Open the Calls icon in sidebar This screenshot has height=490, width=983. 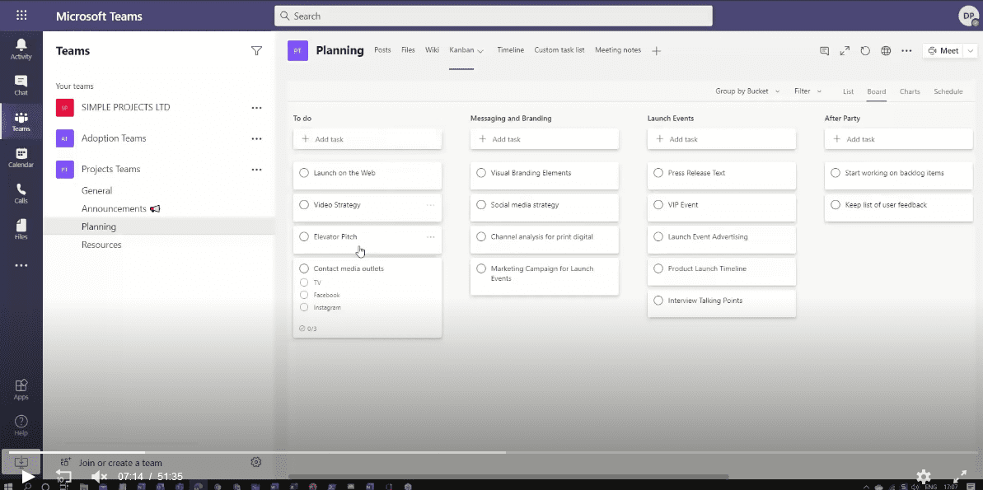pos(21,194)
